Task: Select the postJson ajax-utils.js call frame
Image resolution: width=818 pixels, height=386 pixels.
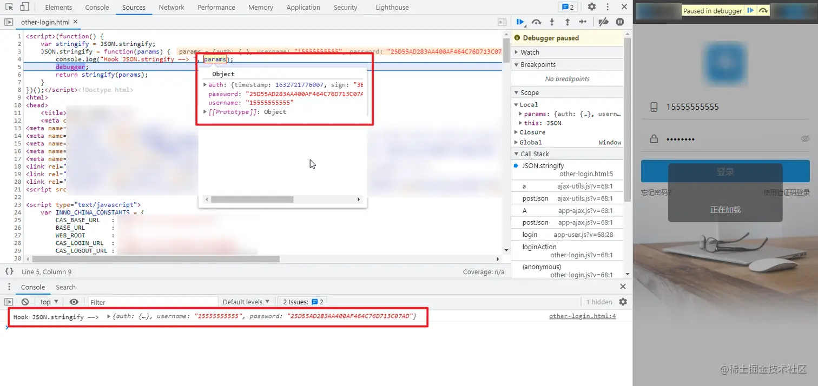Action: point(567,198)
